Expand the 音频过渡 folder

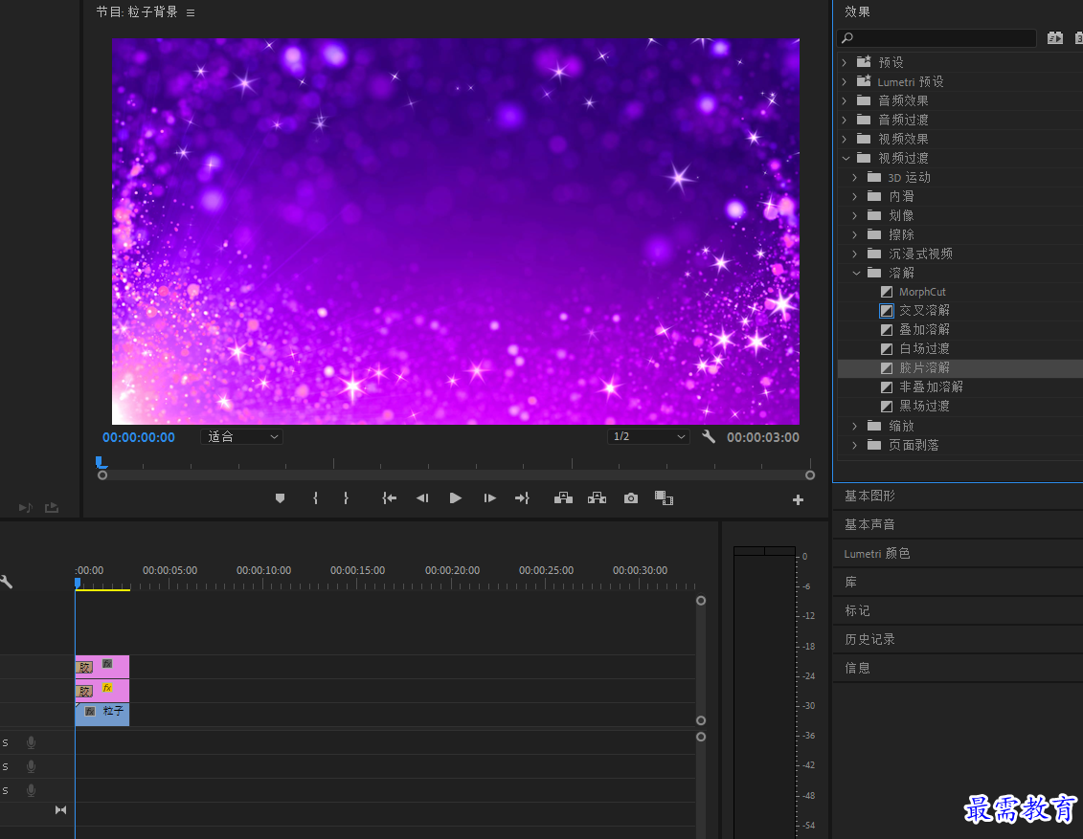(x=844, y=120)
